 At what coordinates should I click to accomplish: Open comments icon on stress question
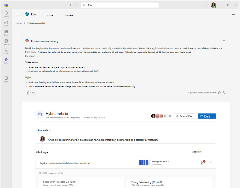(203, 162)
